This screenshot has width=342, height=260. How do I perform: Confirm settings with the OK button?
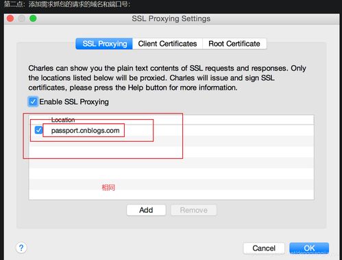click(x=309, y=248)
